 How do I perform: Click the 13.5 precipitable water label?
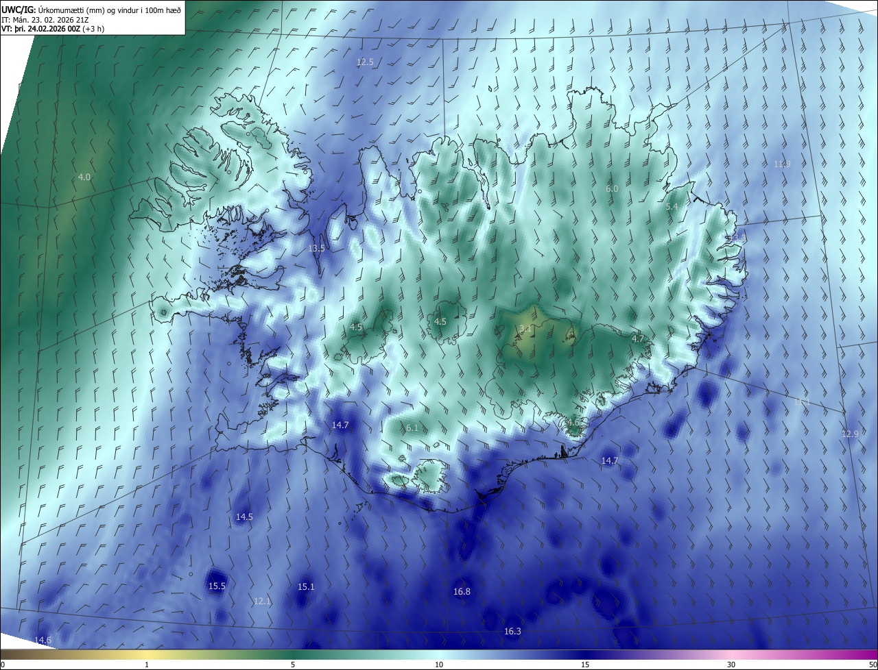pyautogui.click(x=316, y=248)
